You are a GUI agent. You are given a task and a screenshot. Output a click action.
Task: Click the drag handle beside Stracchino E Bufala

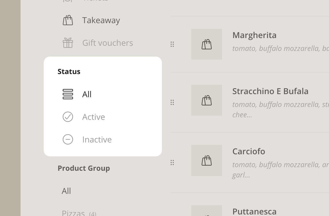[x=172, y=102]
